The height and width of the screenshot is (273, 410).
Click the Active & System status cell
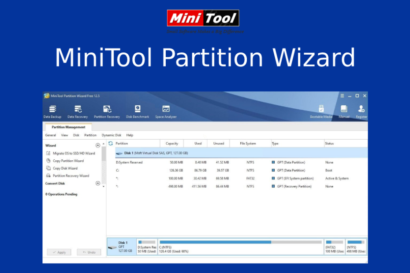337,178
